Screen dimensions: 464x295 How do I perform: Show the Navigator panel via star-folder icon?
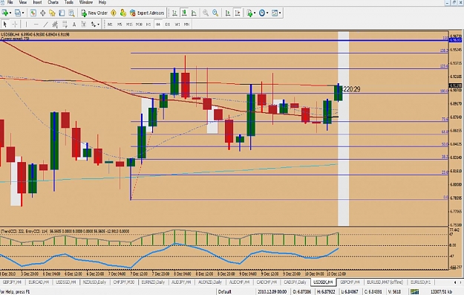[53, 13]
